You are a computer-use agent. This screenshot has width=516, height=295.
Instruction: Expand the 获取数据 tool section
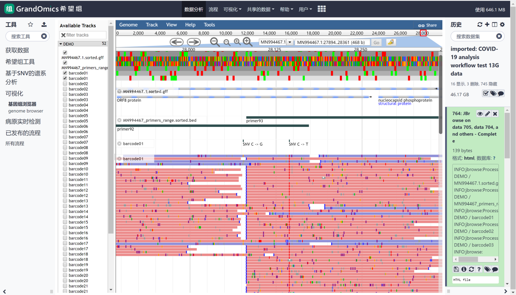tap(17, 50)
